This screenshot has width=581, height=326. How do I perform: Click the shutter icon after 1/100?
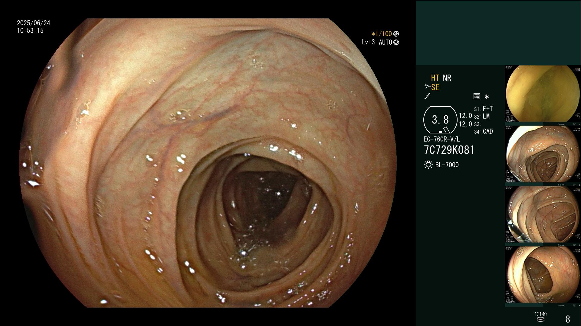coord(396,34)
